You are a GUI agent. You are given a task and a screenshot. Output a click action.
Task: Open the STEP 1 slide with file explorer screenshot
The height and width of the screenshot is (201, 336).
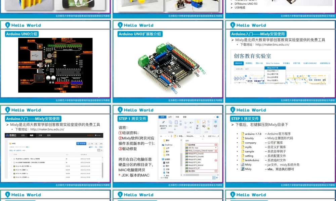(x=168, y=146)
